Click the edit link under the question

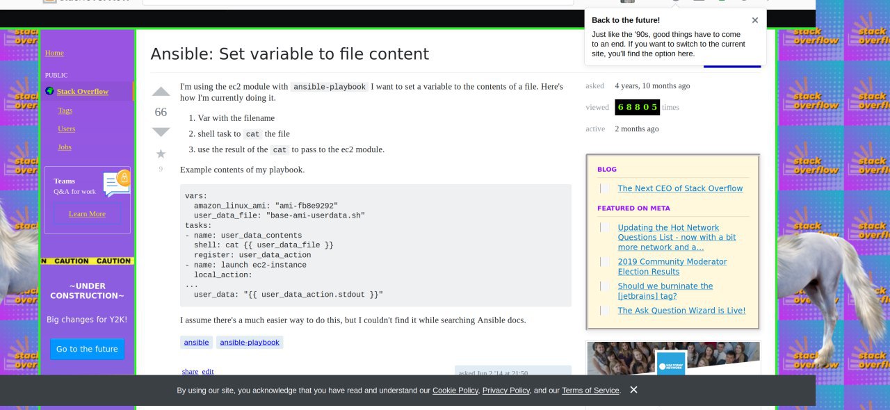[x=208, y=372]
